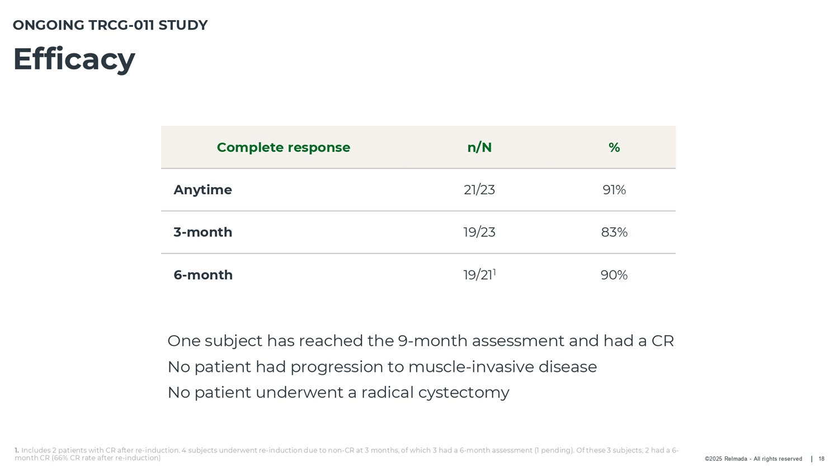Select the "91%" value in the table
This screenshot has height=472, width=839.
[x=614, y=190]
